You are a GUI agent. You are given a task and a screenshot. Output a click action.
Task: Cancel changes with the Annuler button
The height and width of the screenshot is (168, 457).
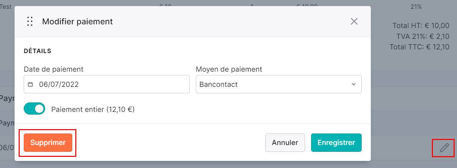click(285, 143)
